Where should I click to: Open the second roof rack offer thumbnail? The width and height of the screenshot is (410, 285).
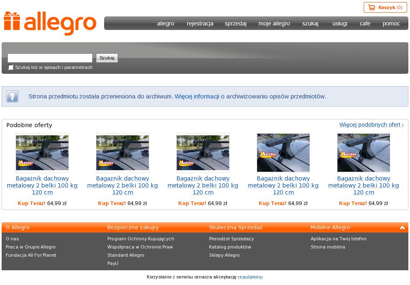tap(122, 153)
